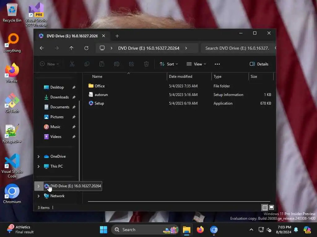Click the Copy icon in toolbar
This screenshot has width=317, height=237.
(87, 64)
